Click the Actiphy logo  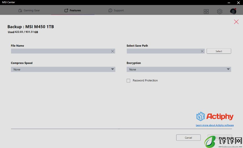coord(215,116)
